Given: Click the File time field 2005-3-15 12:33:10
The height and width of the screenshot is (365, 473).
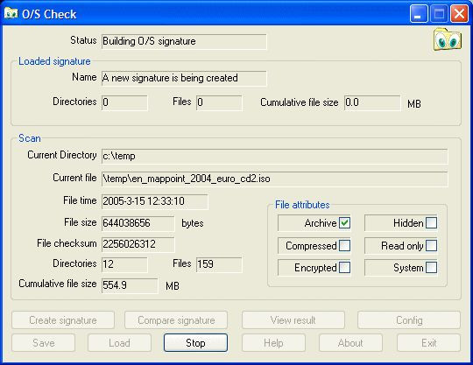Looking at the screenshot, I should pyautogui.click(x=155, y=201).
